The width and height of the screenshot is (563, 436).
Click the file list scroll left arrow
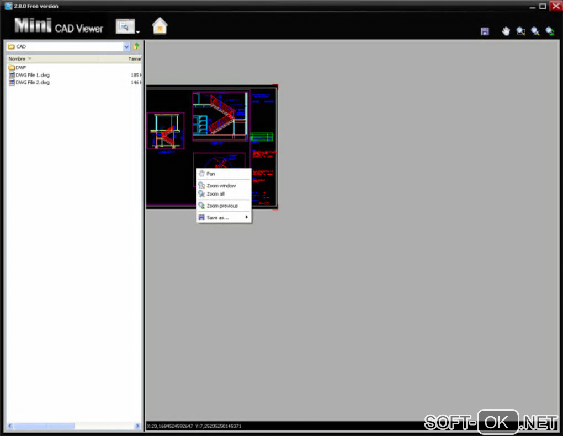pyautogui.click(x=10, y=426)
